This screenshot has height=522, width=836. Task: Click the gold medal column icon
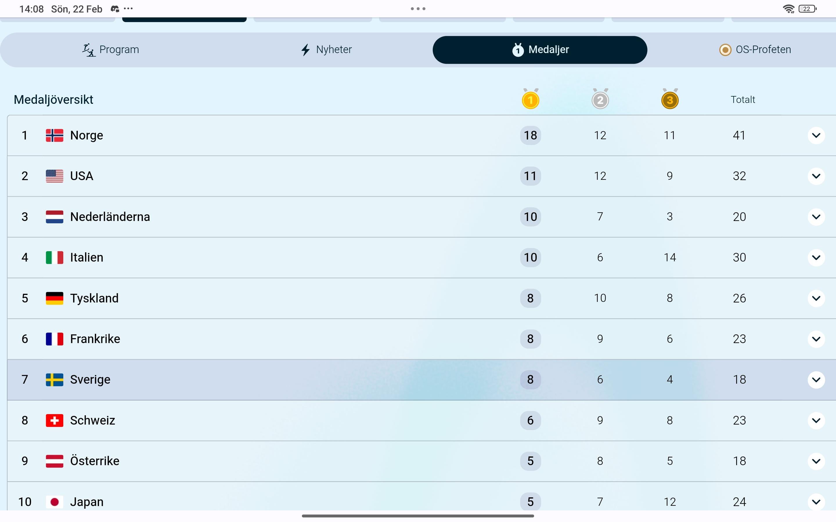click(530, 100)
